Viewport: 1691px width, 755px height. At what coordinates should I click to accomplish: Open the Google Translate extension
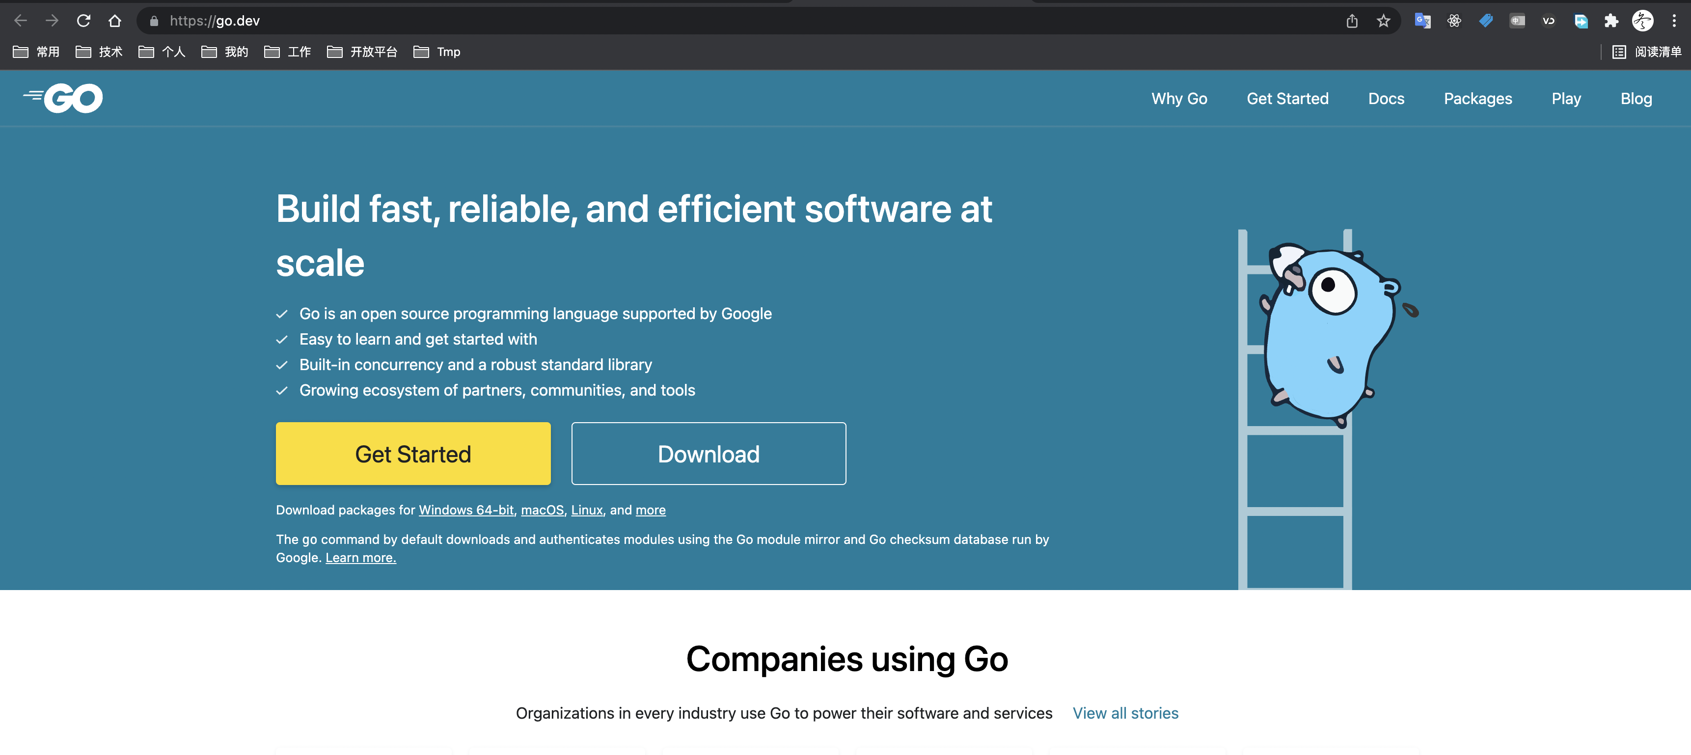(x=1422, y=21)
